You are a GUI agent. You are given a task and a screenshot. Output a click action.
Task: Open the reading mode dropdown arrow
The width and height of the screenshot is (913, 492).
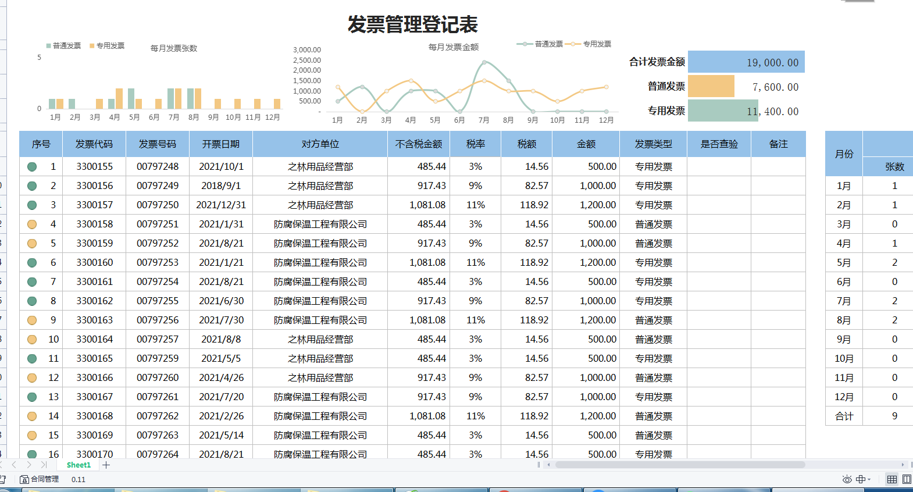(869, 480)
